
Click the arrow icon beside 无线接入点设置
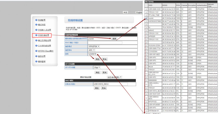(x=36, y=30)
